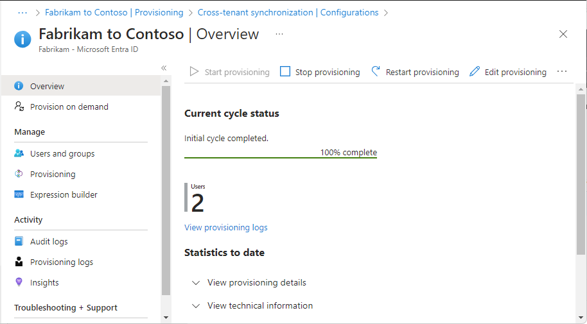Collapse the left sidebar with double chevron
Viewport: 587px width, 324px height.
point(164,68)
